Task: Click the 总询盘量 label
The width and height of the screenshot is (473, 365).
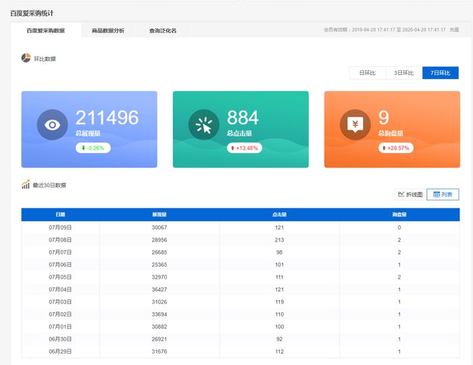Action: (391, 133)
